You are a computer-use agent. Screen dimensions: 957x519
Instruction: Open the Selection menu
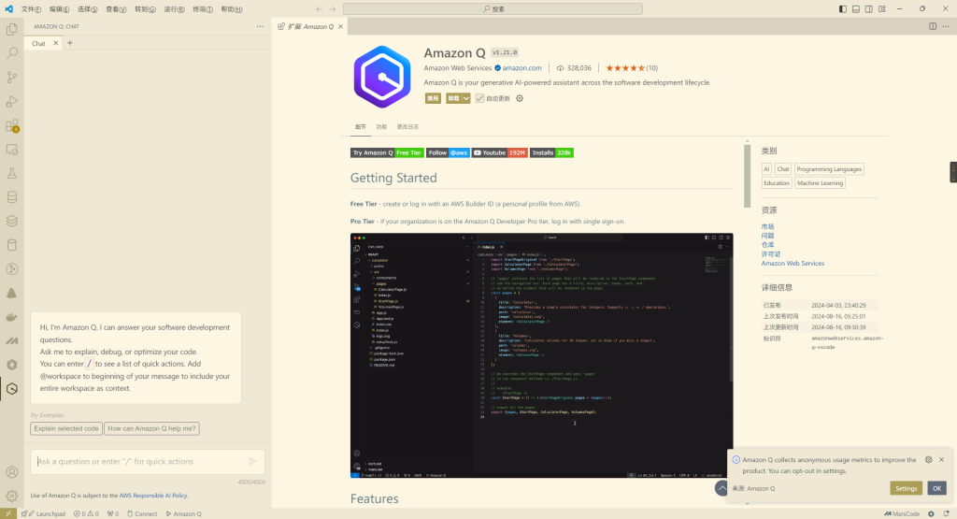point(87,9)
